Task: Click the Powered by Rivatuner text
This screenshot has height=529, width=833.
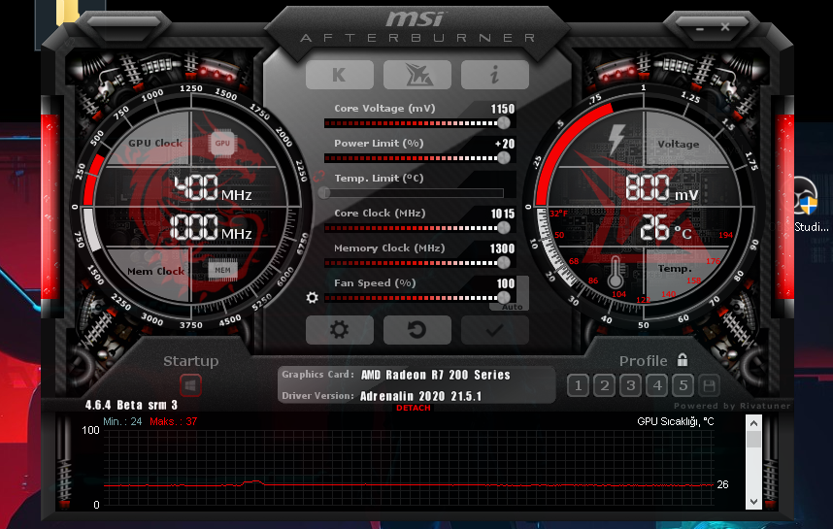Action: (732, 406)
